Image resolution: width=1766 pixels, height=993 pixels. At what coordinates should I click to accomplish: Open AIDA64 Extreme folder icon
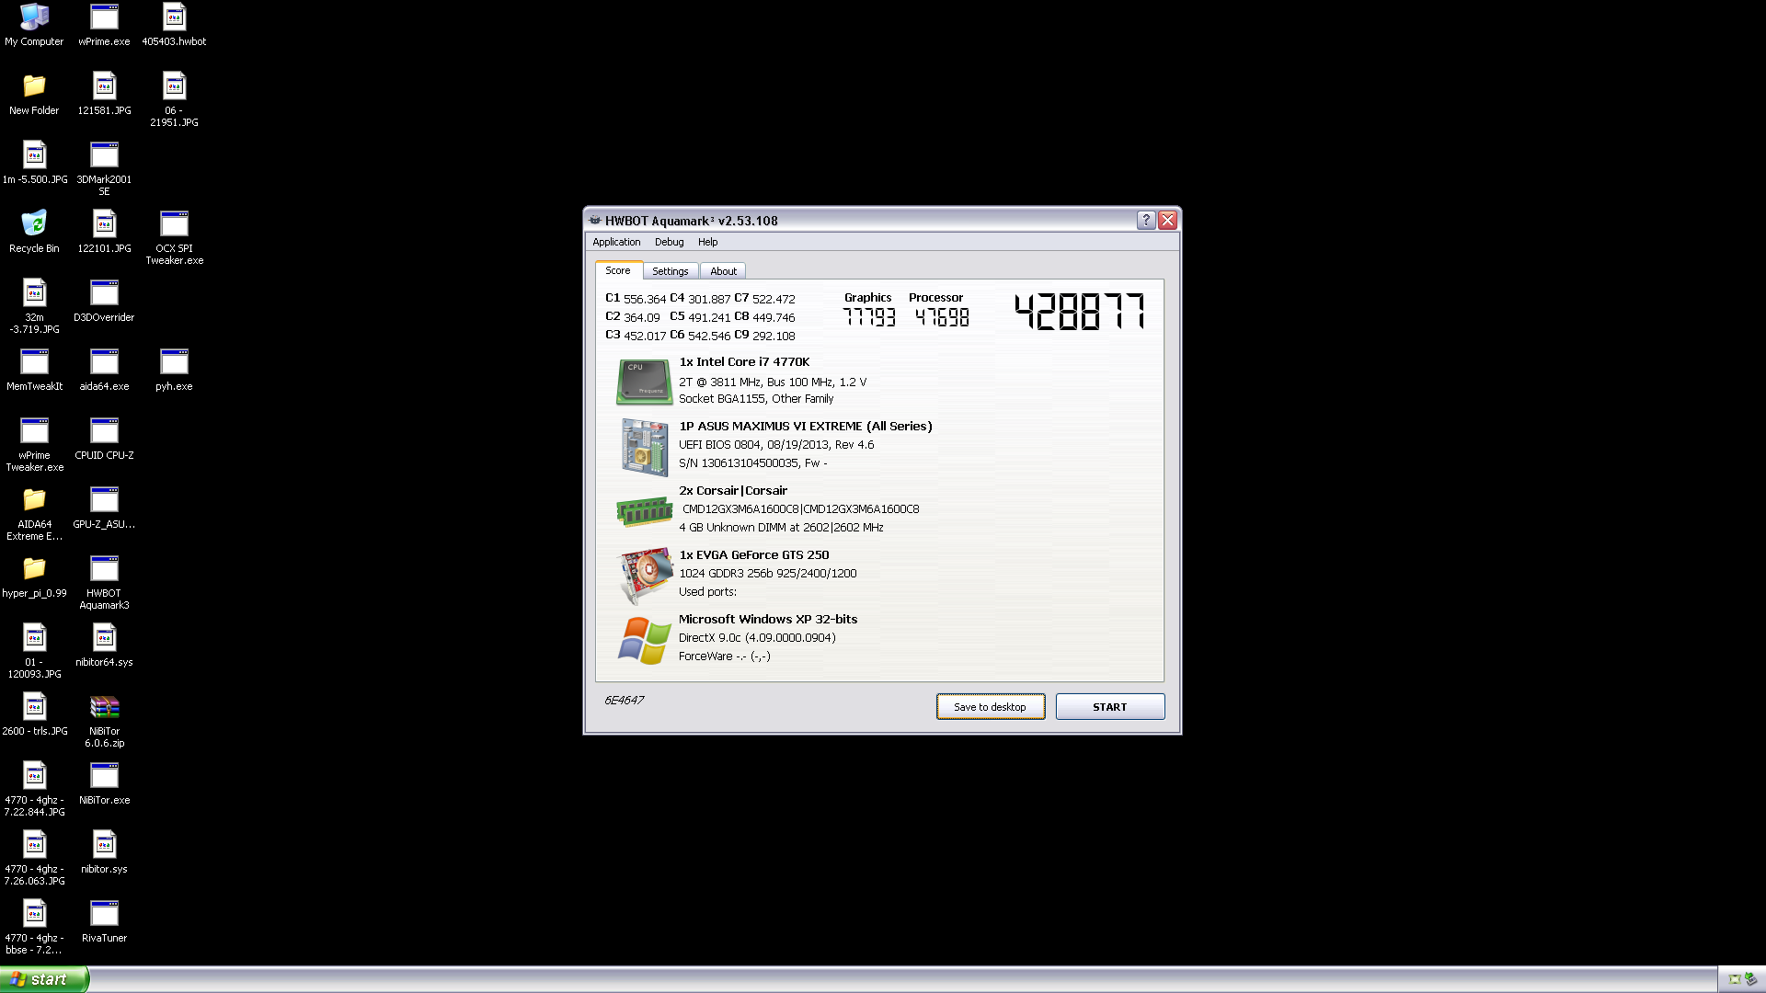coord(34,513)
